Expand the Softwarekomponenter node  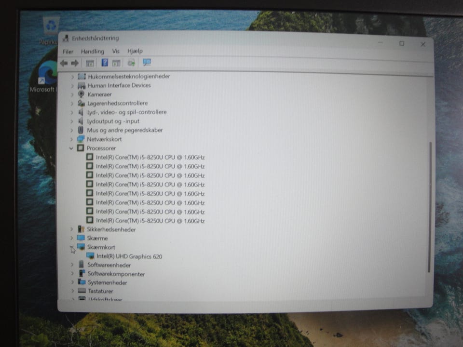point(72,274)
